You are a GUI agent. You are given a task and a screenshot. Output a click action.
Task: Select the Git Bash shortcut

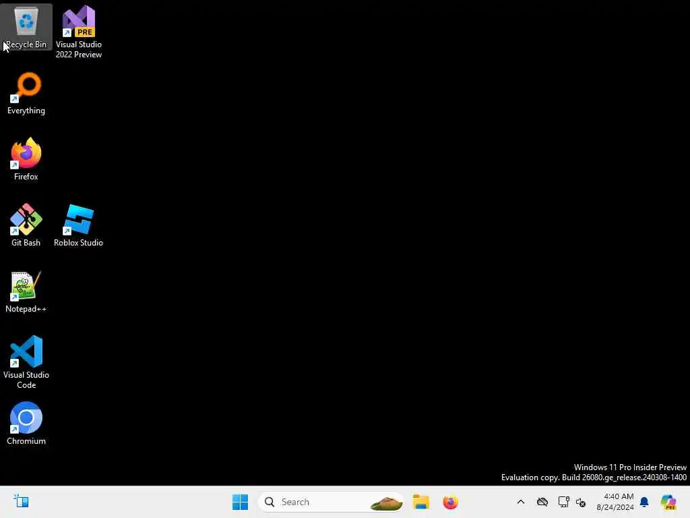(26, 225)
